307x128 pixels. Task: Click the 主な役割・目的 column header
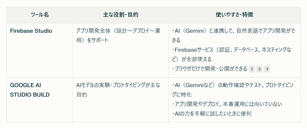coord(121,15)
